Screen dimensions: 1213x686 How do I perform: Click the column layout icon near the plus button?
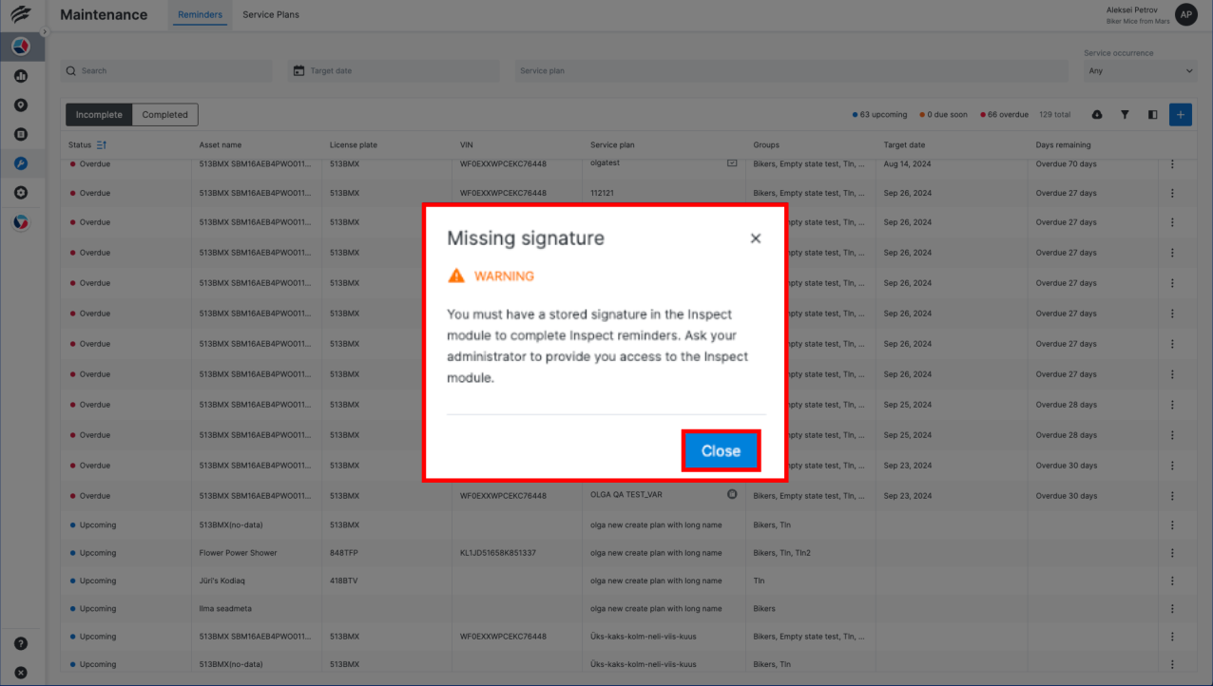click(1152, 114)
